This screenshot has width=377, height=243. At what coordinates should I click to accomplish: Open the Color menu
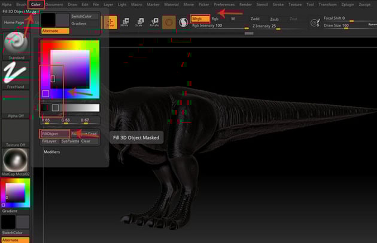tap(36, 4)
